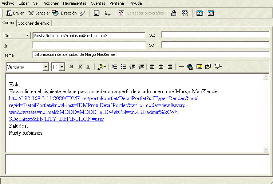Viewport: 273px width, 184px height.
Task: Send the message with Enviar
Action: click(x=15, y=13)
